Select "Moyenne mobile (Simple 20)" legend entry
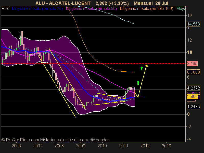The width and height of the screenshot is (204, 153). (37, 9)
